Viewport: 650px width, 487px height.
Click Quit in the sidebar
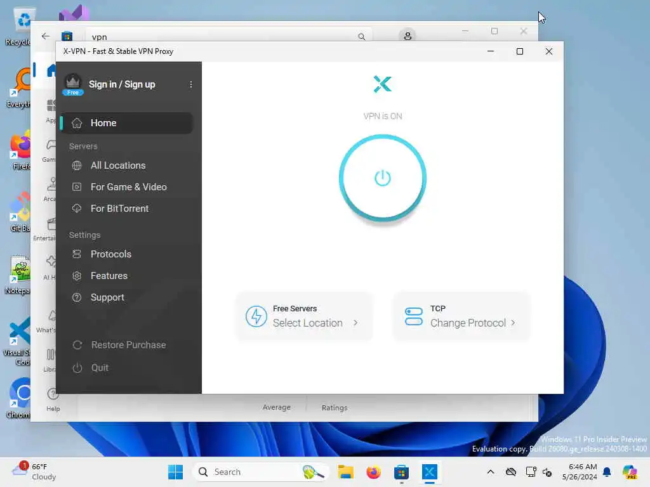click(x=100, y=368)
